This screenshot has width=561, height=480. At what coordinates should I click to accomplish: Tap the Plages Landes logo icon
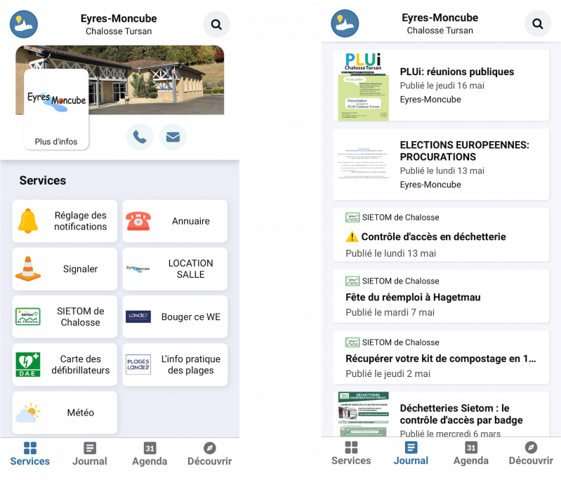pos(138,364)
